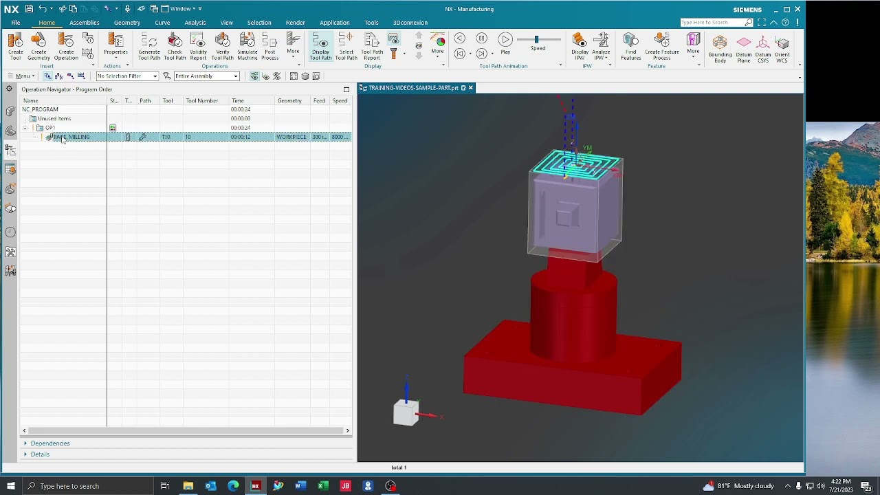880x495 pixels.
Task: Start Simulate Machine
Action: tap(247, 45)
